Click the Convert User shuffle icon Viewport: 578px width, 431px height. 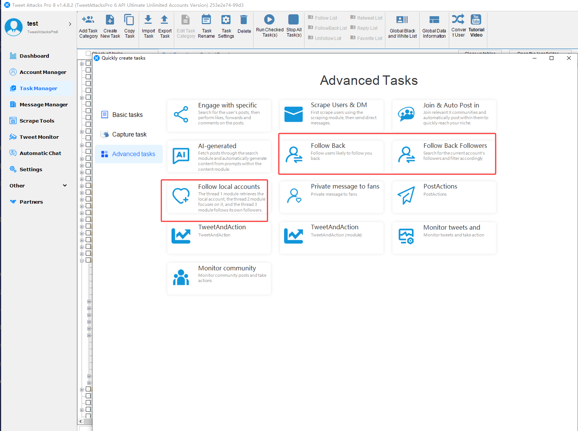click(459, 26)
